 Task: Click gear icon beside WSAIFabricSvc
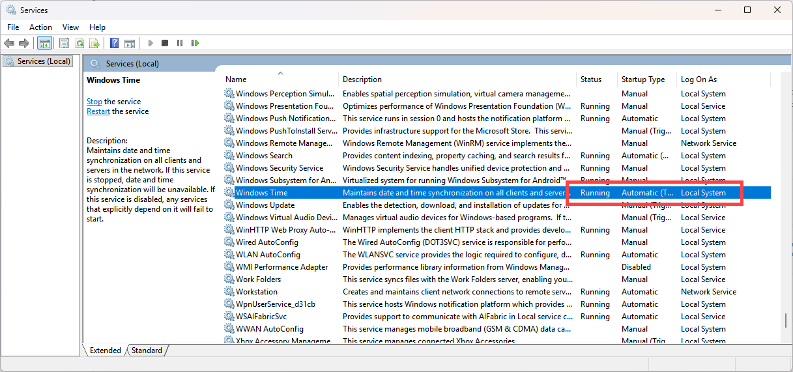coord(229,317)
